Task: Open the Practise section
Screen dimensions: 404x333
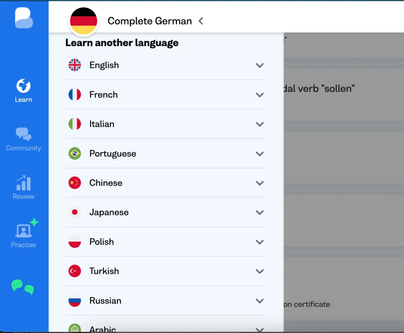Action: (x=24, y=235)
